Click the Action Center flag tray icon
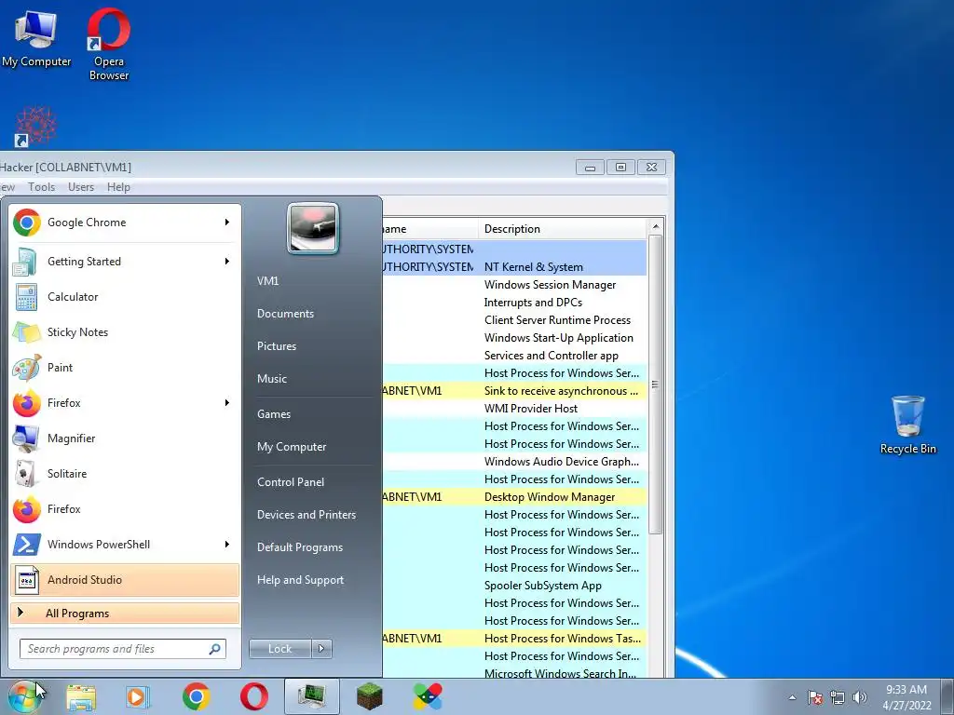Image resolution: width=954 pixels, height=715 pixels. 815,697
